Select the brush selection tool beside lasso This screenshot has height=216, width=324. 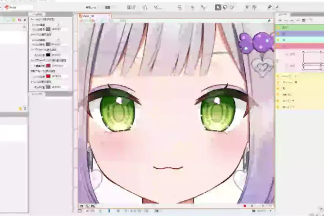click(x=232, y=8)
